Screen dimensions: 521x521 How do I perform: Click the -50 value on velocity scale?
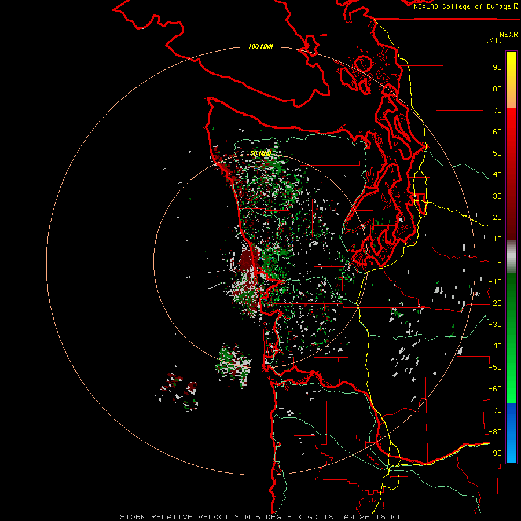[x=495, y=368]
